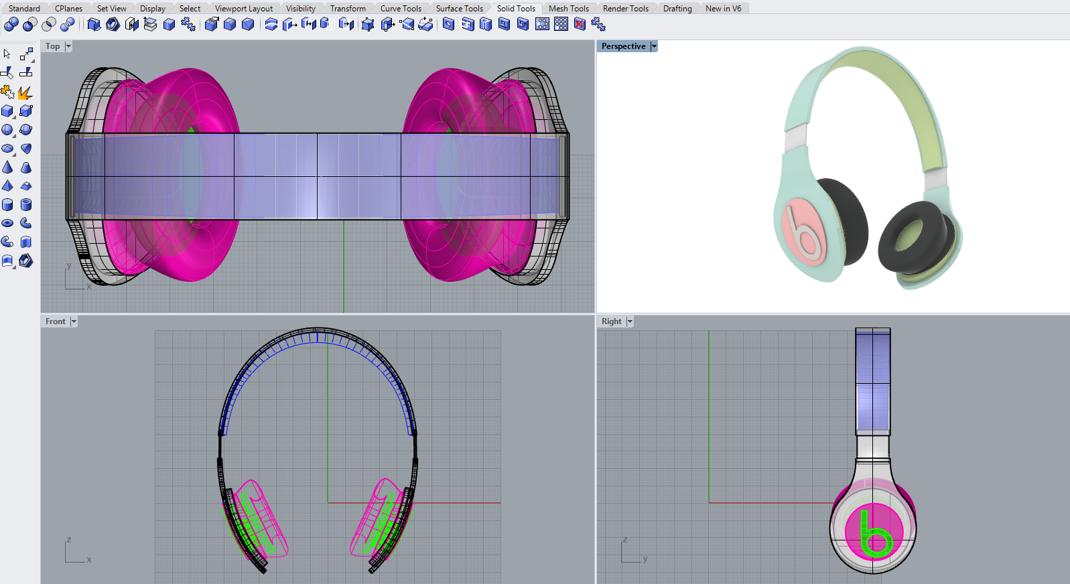Select the Truncated Cone tool
This screenshot has width=1070, height=584.
tap(26, 167)
